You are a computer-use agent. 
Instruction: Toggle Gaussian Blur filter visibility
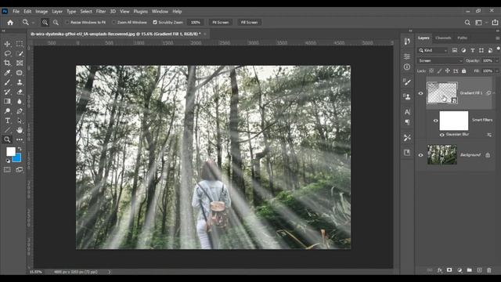tap(442, 135)
